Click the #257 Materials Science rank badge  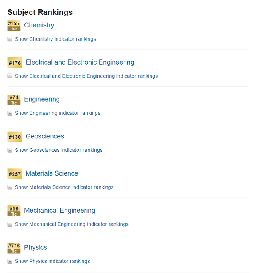[x=15, y=174]
